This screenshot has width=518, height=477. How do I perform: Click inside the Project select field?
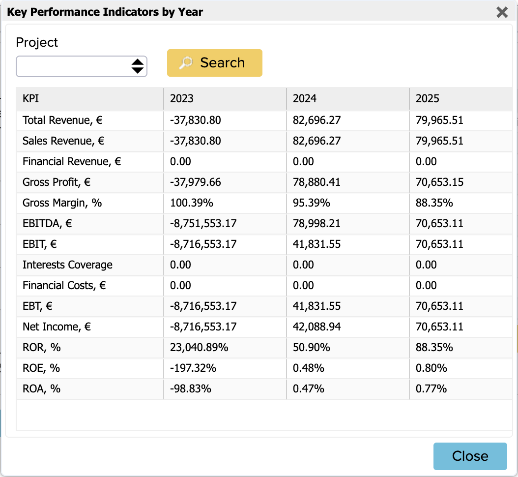click(x=82, y=66)
